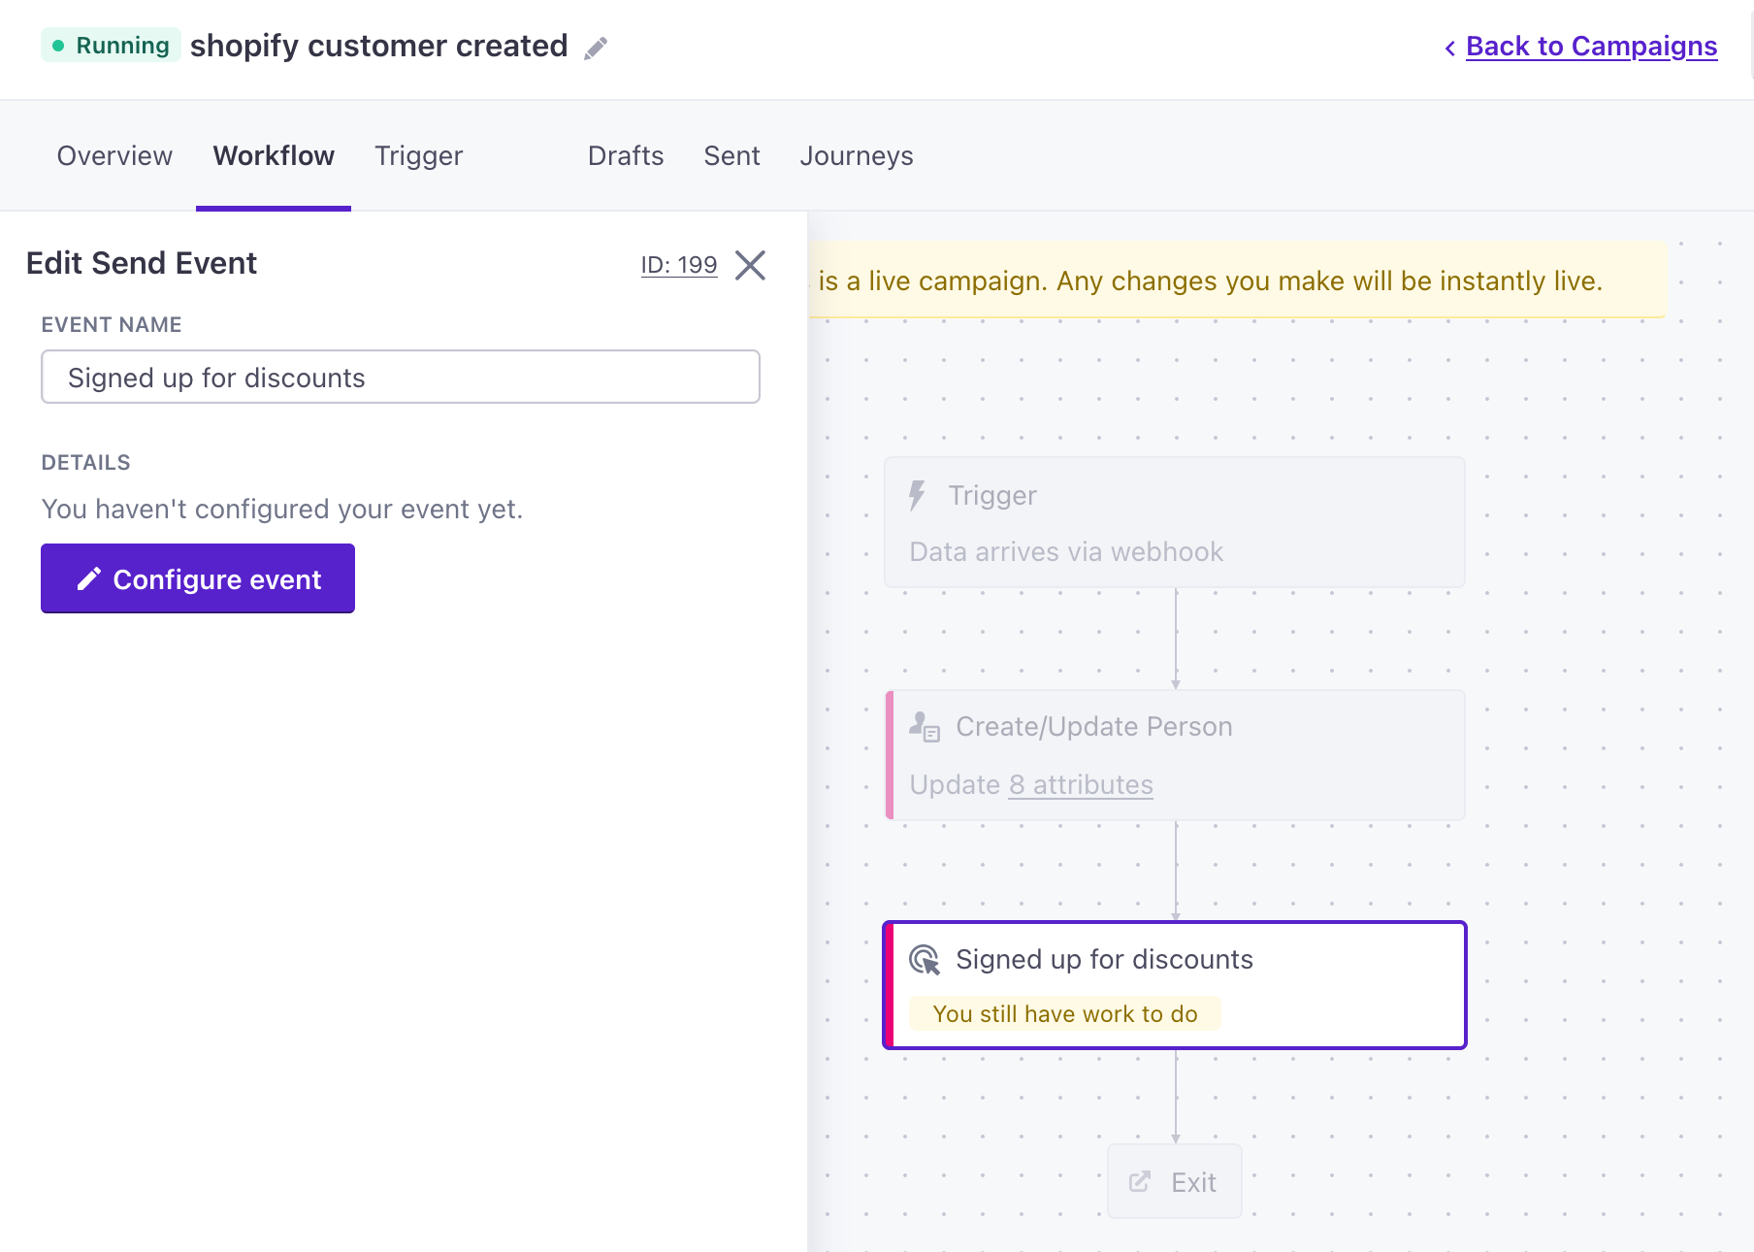Click the green Running status badge
This screenshot has width=1754, height=1252.
click(111, 46)
